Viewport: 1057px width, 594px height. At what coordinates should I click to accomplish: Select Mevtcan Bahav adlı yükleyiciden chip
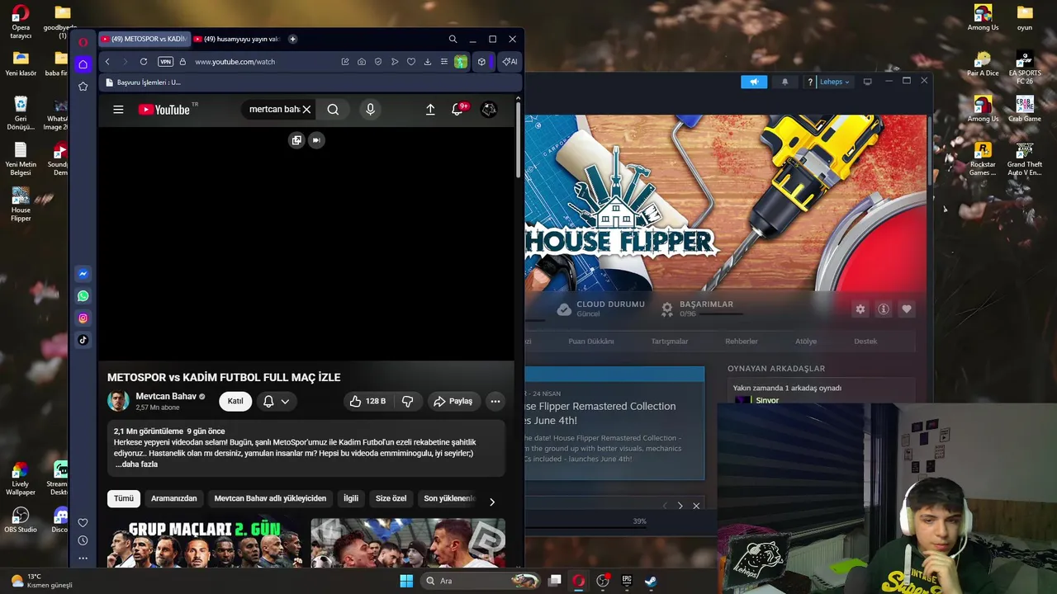[x=270, y=498]
